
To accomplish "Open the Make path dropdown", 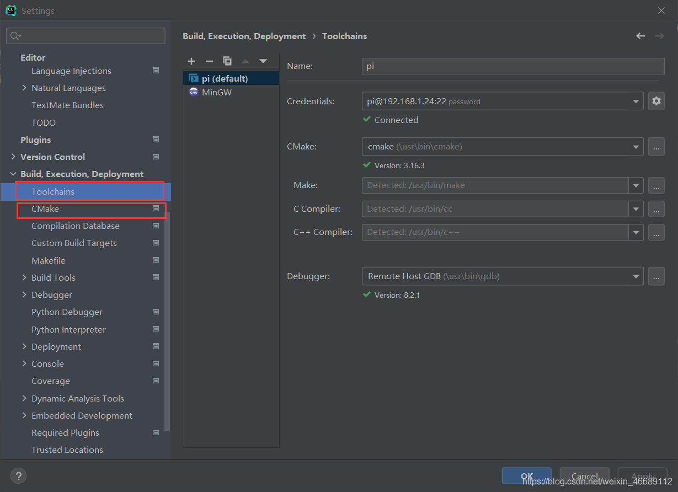I will tap(636, 185).
